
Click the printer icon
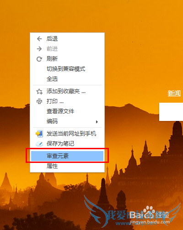pyautogui.click(x=39, y=101)
